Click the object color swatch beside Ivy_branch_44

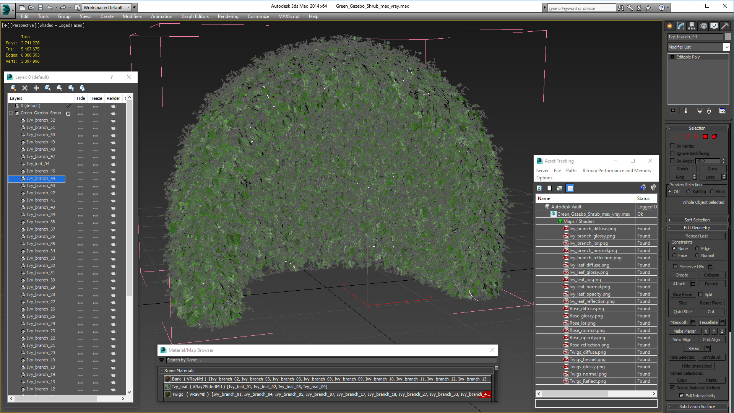(728, 37)
